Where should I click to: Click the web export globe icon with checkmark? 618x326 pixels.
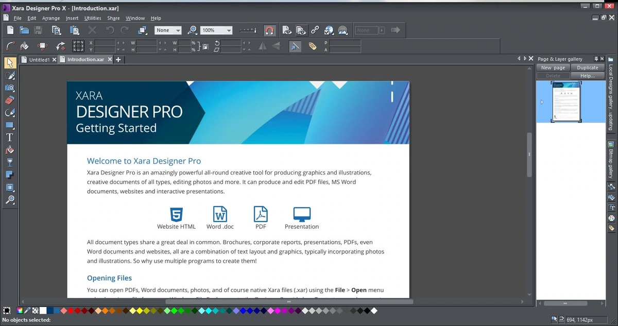click(329, 30)
